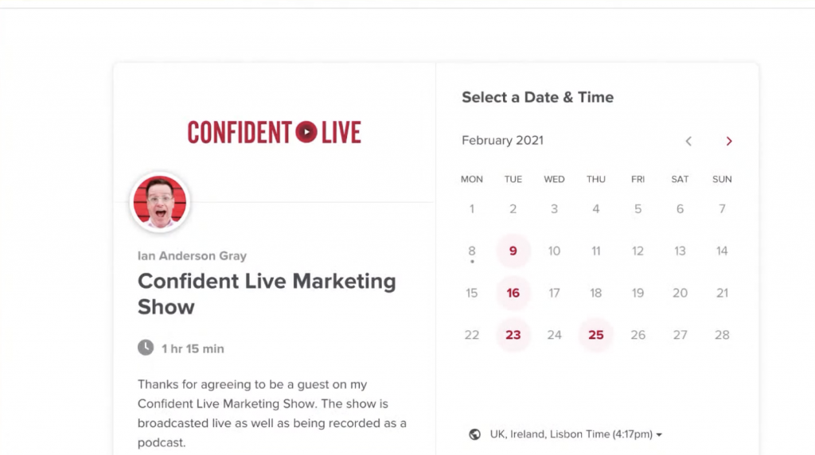This screenshot has height=455, width=815.
Task: Select February 9 on the calendar
Action: pyautogui.click(x=513, y=251)
